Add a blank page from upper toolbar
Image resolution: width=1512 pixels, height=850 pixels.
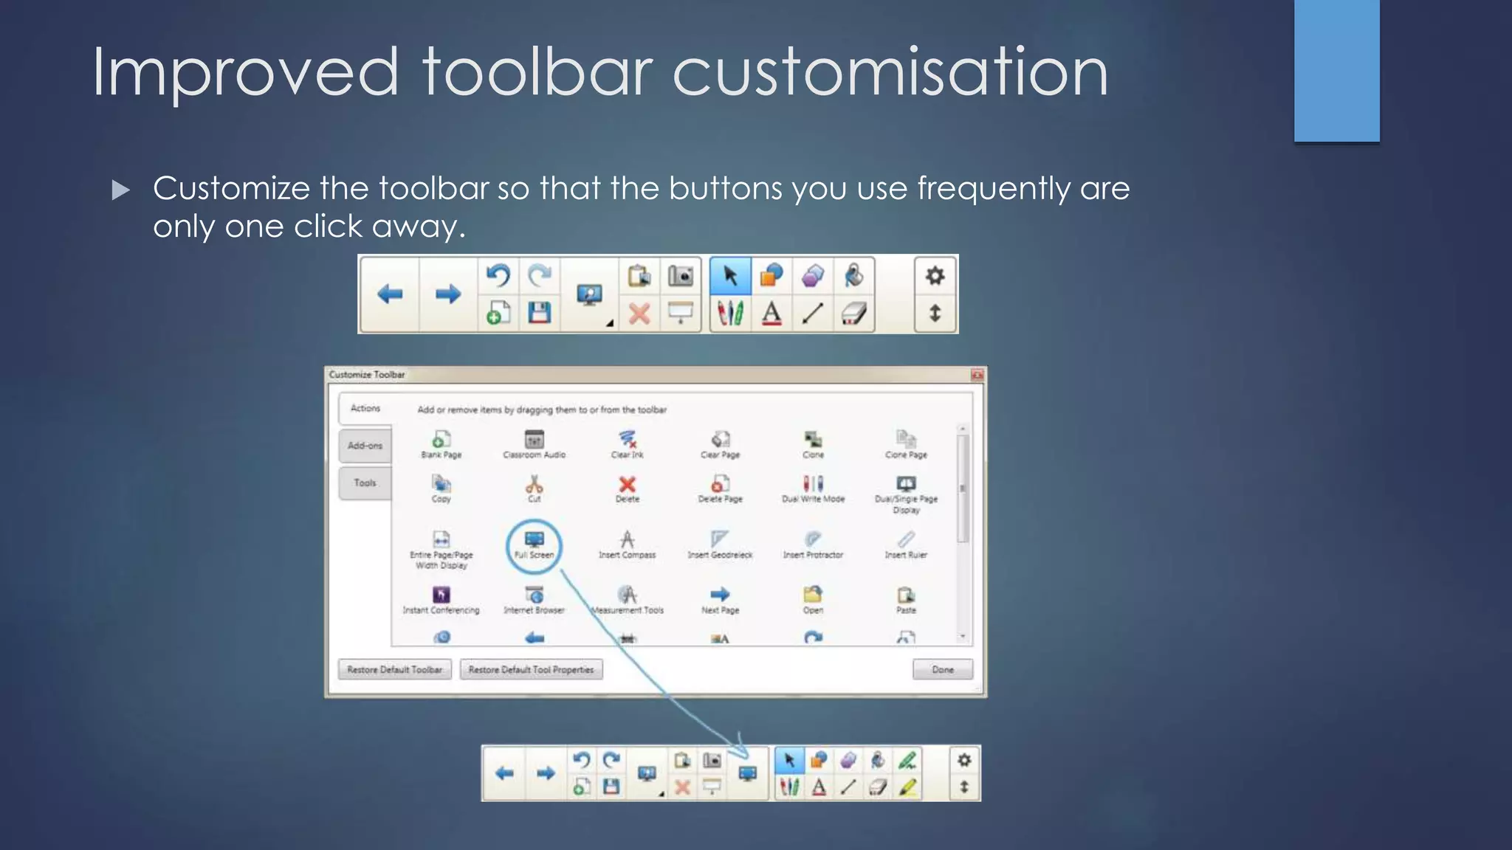tap(498, 313)
